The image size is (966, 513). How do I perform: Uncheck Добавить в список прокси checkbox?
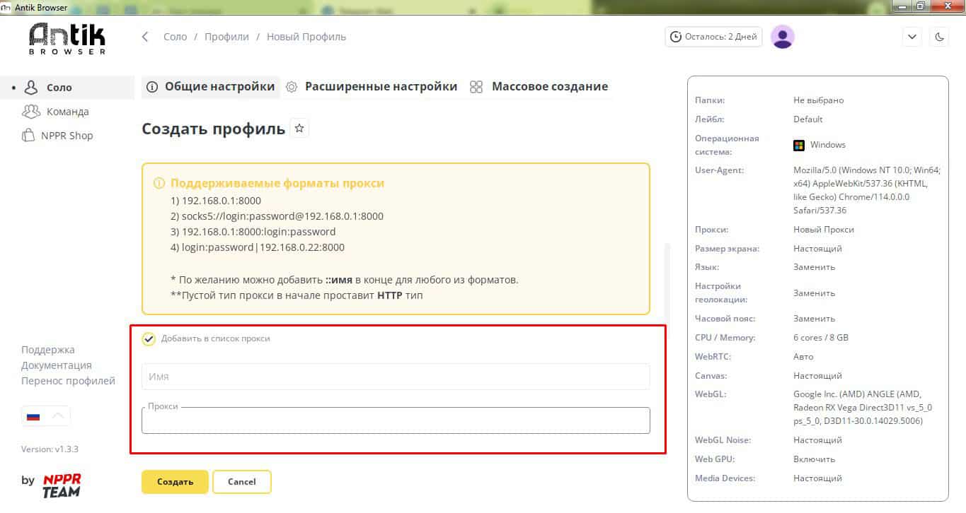pyautogui.click(x=149, y=339)
